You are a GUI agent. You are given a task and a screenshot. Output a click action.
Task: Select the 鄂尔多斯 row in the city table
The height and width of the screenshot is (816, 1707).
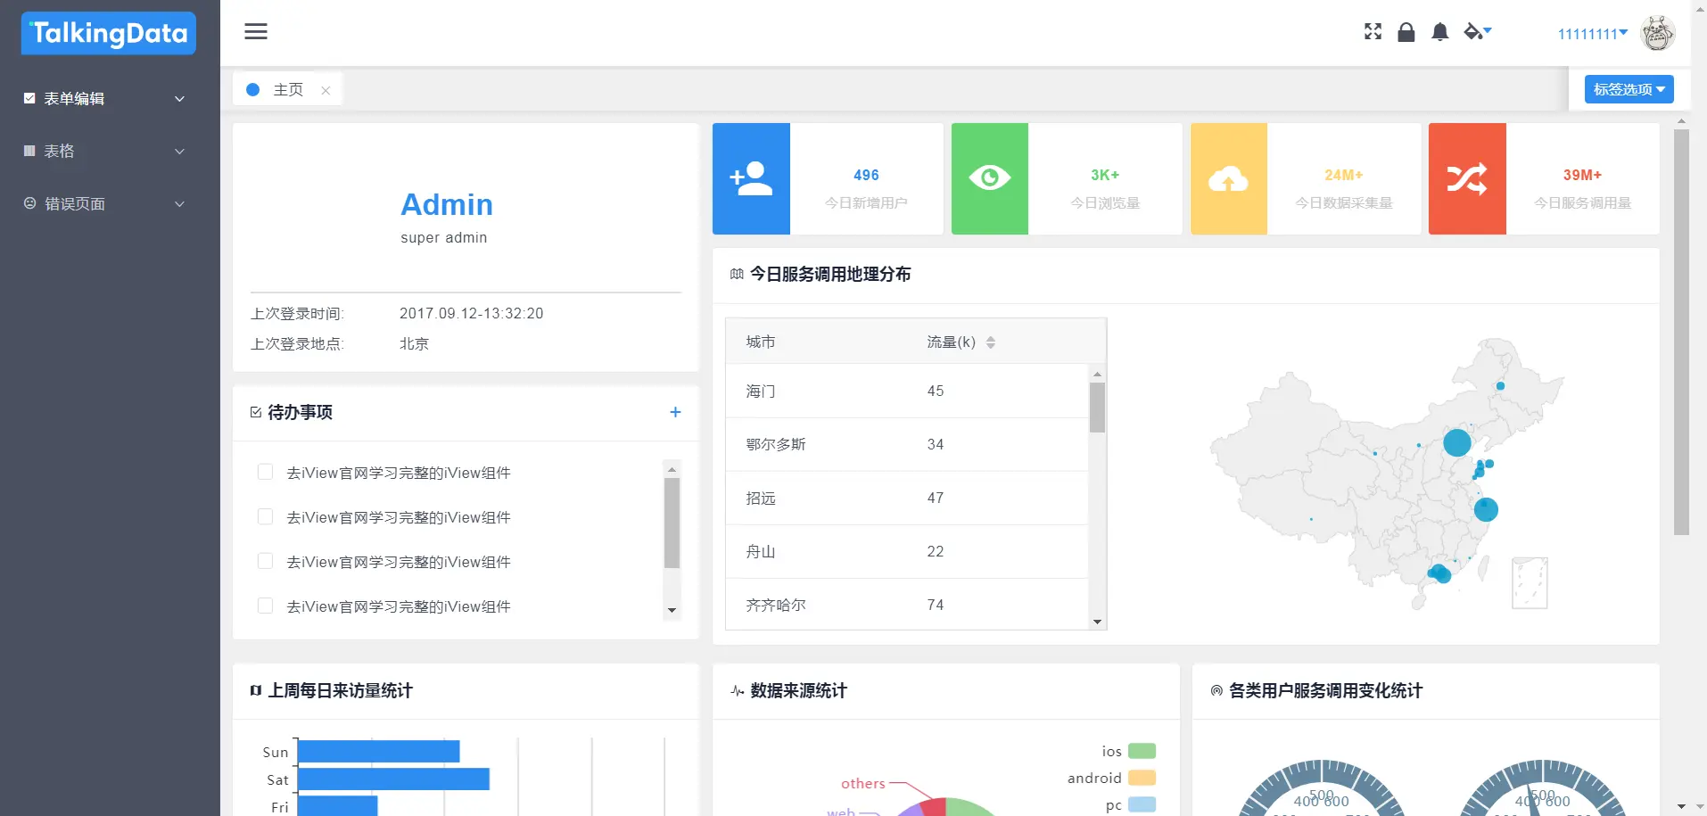(907, 444)
